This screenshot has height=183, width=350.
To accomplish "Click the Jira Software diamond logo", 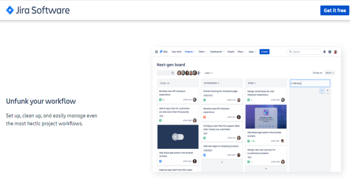I will point(10,10).
